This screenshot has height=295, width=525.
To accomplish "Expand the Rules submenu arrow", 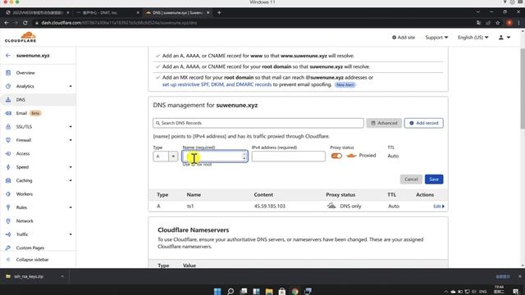I will pos(71,207).
